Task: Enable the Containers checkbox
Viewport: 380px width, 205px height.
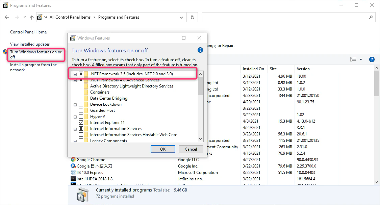Action: (x=81, y=92)
